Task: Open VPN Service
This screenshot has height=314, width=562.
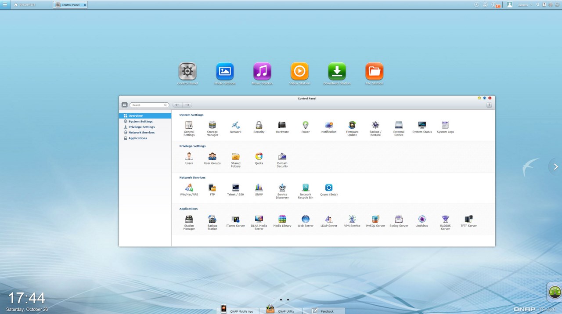Action: (352, 221)
